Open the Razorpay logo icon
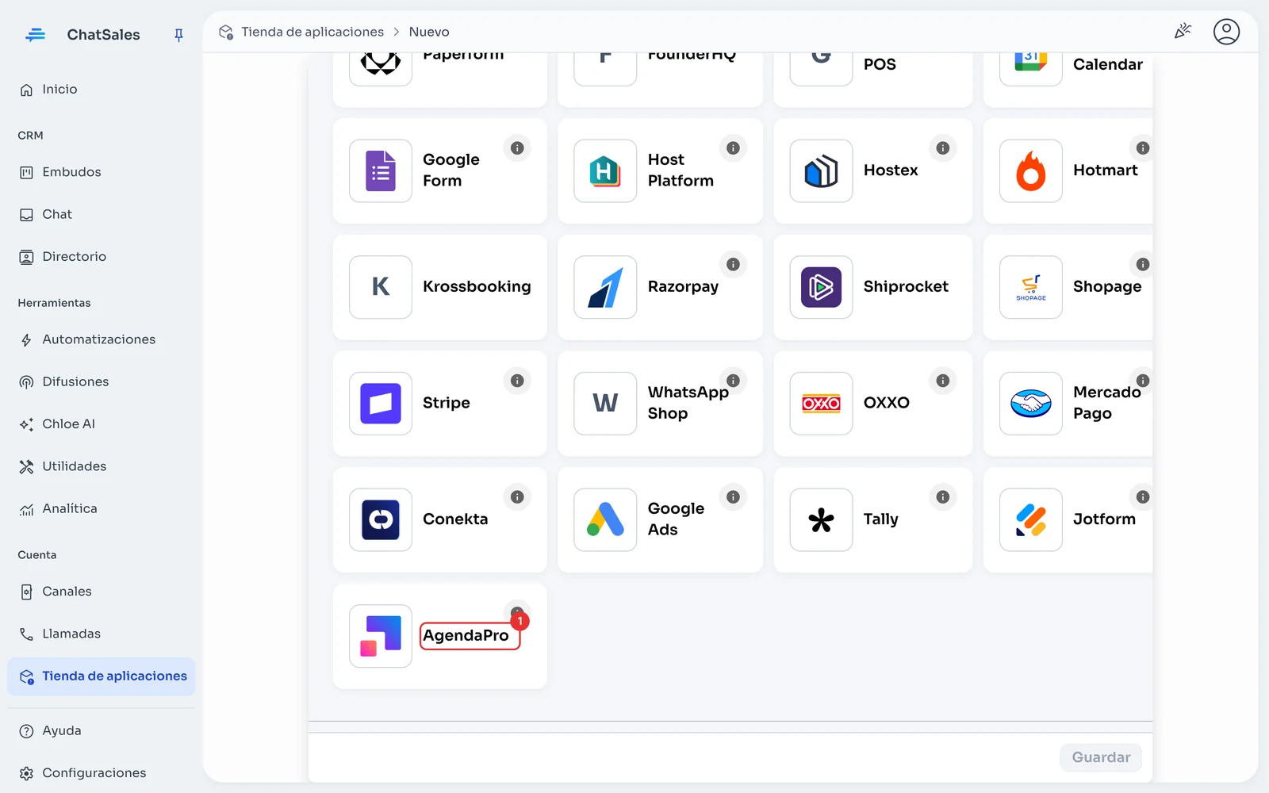The image size is (1269, 793). (x=605, y=287)
